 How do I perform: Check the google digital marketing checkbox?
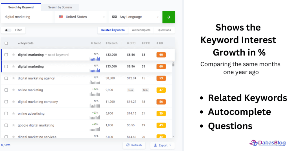(6, 125)
